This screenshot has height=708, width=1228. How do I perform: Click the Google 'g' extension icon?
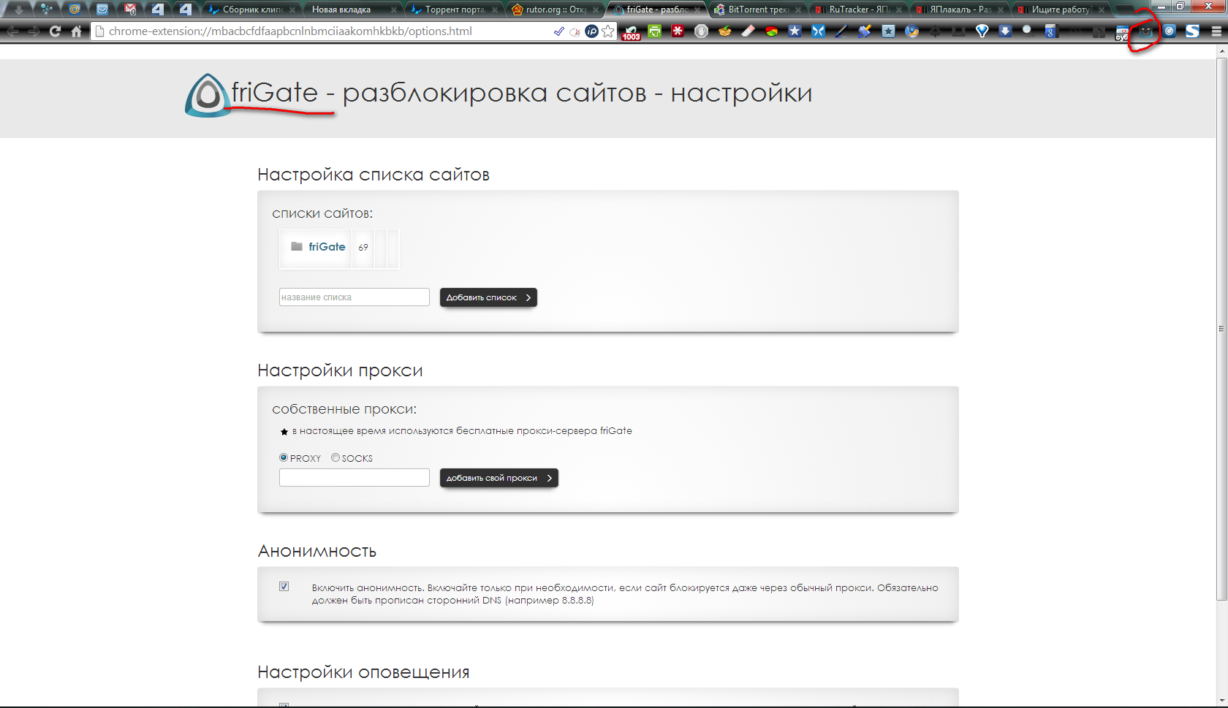pyautogui.click(x=1050, y=31)
